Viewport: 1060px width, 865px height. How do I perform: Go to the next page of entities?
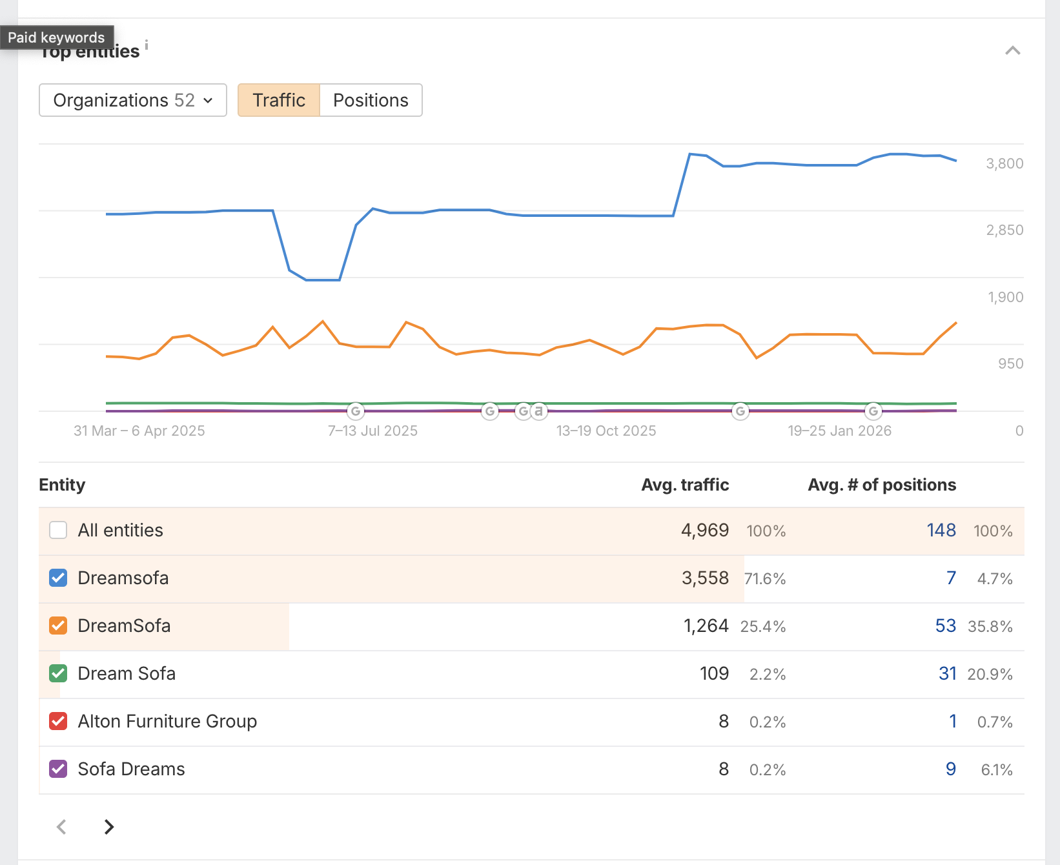tap(108, 827)
